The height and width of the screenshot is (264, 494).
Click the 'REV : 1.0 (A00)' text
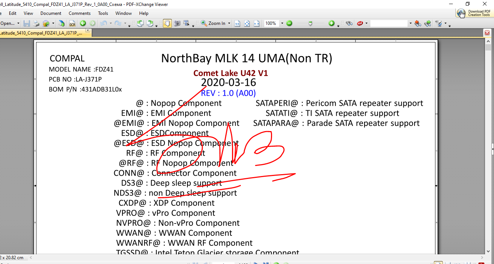[228, 93]
